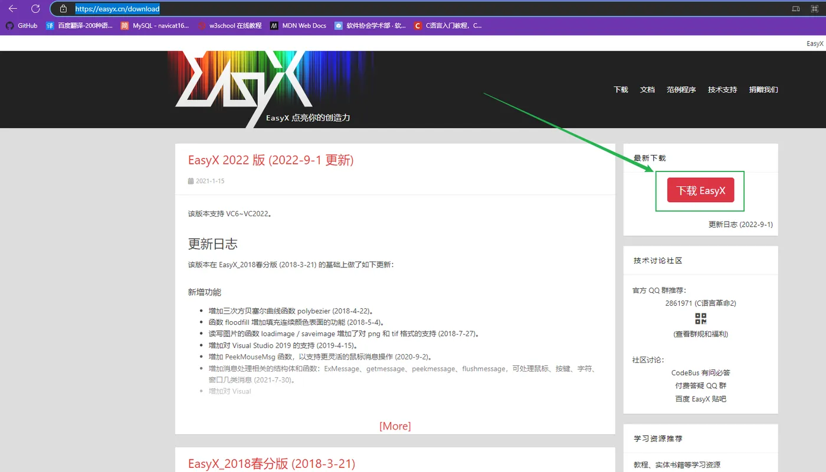Click the 教程、实体书籍等学习资源 link
Viewport: 826px width, 472px height.
tap(677, 465)
